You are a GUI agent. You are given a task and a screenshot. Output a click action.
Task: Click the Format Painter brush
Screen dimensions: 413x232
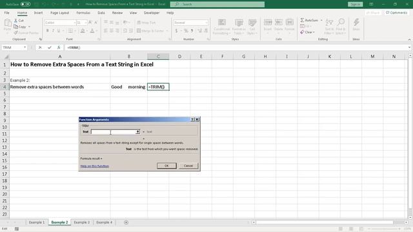pos(26,33)
